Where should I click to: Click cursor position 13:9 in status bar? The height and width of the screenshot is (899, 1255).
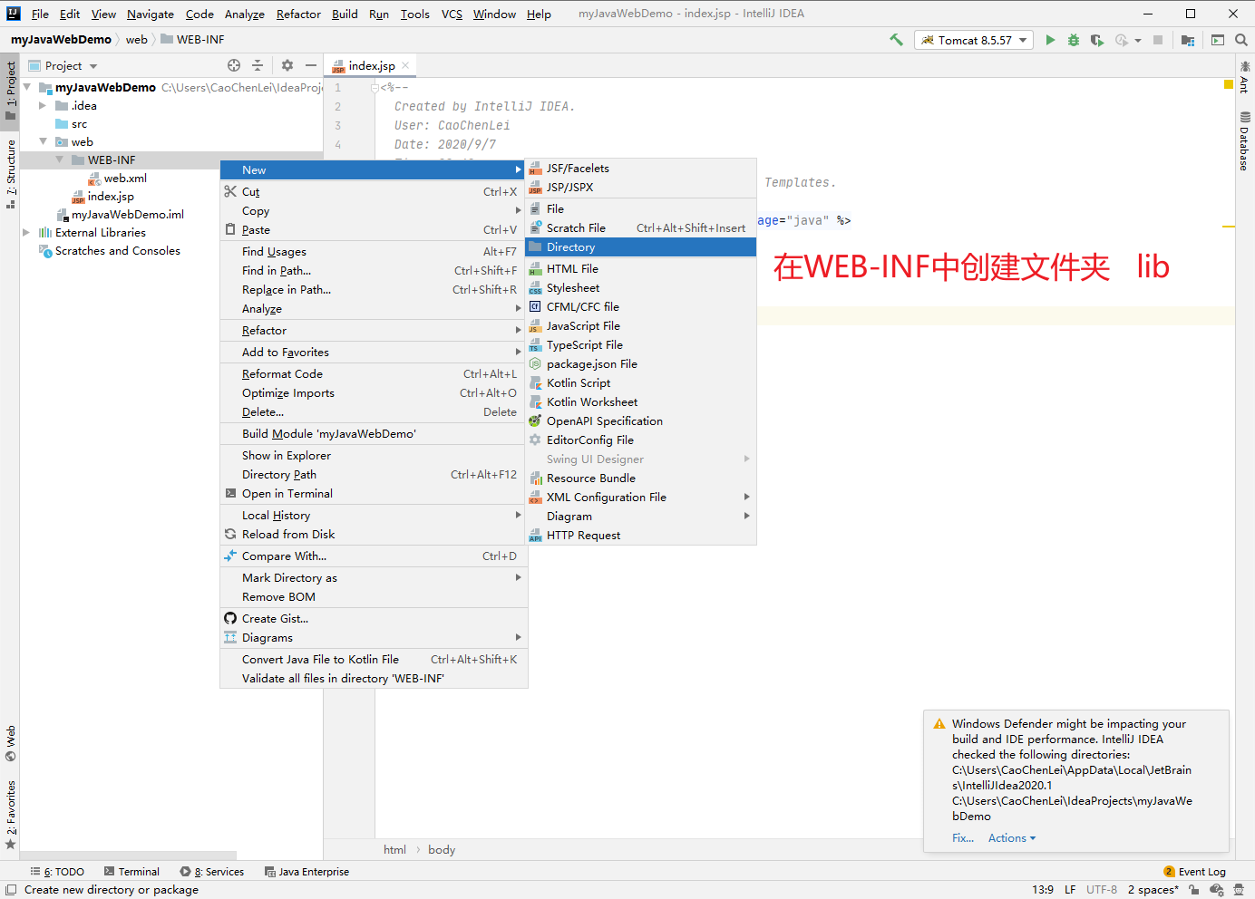[1043, 890]
